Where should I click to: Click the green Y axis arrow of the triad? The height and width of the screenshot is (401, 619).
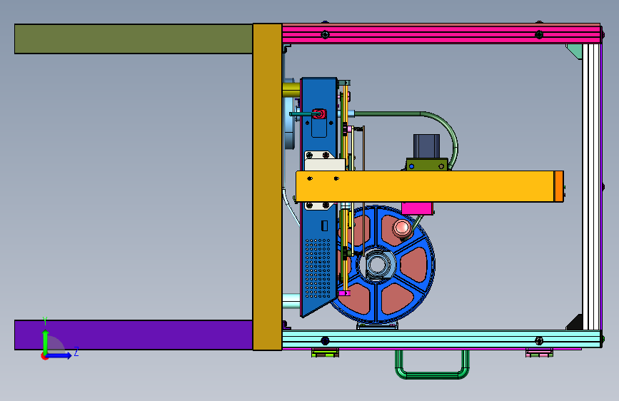click(x=46, y=341)
